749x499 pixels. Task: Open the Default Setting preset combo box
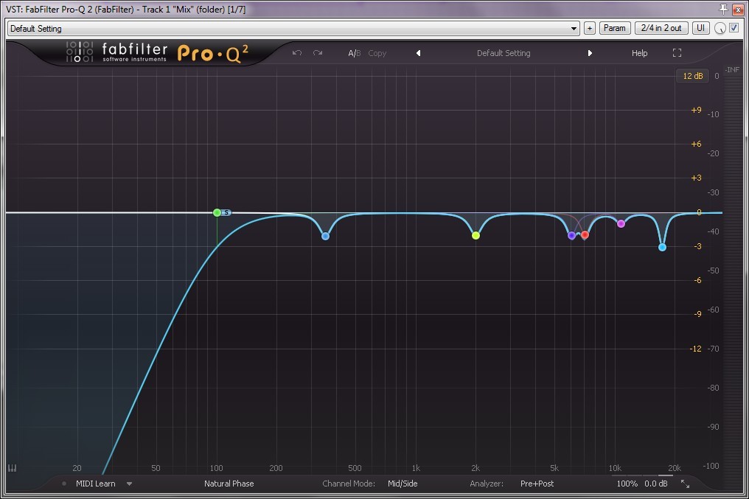(293, 29)
